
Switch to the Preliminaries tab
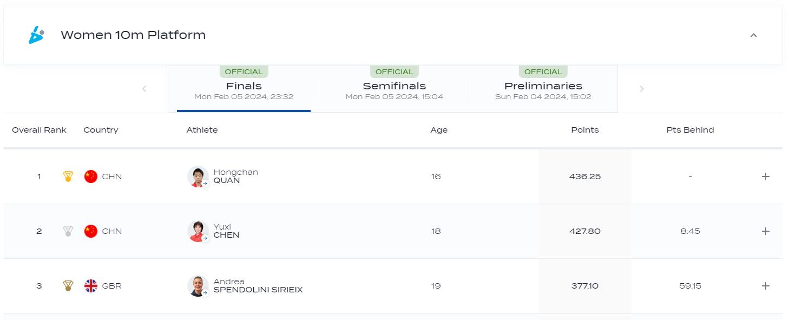tap(543, 89)
